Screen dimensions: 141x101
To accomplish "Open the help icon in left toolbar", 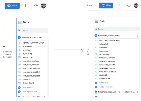I will tap(36, 6).
